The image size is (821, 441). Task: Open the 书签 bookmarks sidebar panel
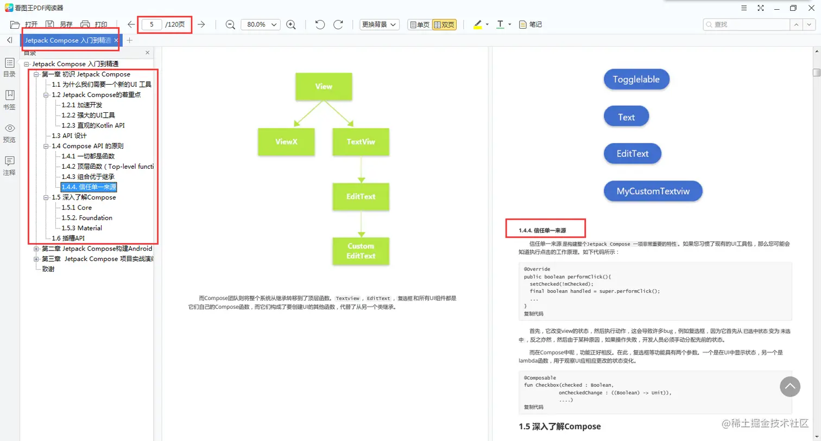[9, 100]
